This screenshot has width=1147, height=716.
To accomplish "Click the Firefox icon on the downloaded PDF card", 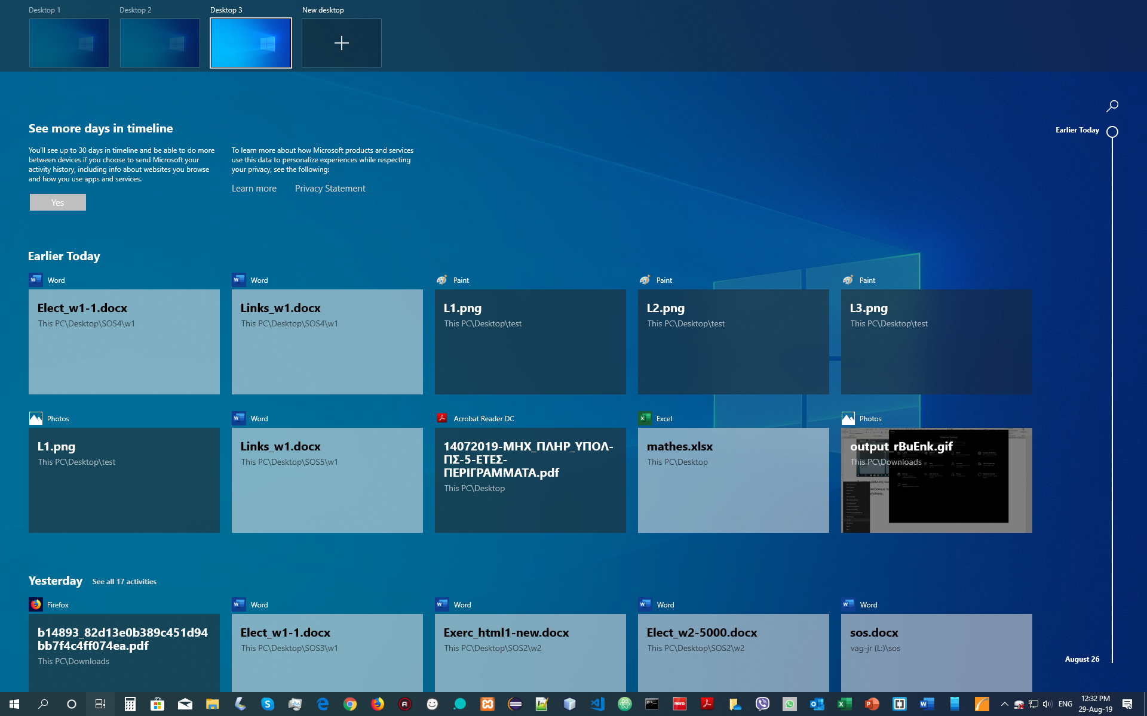I will (36, 604).
